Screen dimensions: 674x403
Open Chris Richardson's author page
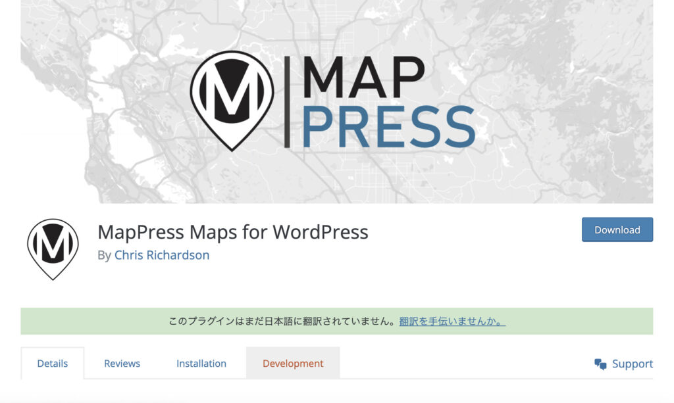pos(162,255)
